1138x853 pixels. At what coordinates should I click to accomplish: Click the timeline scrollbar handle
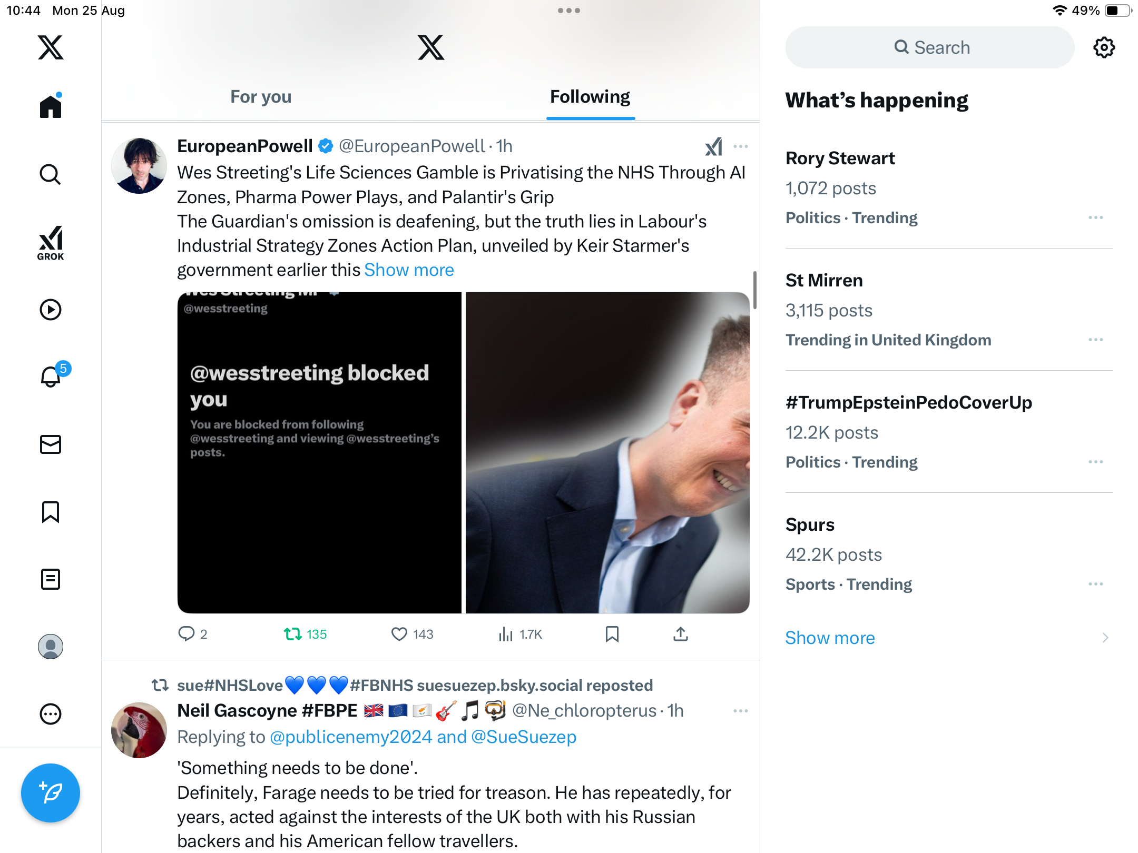(x=755, y=290)
